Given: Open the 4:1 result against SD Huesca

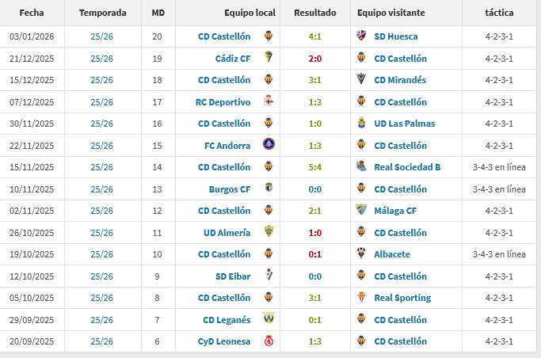Looking at the screenshot, I should coord(314,36).
